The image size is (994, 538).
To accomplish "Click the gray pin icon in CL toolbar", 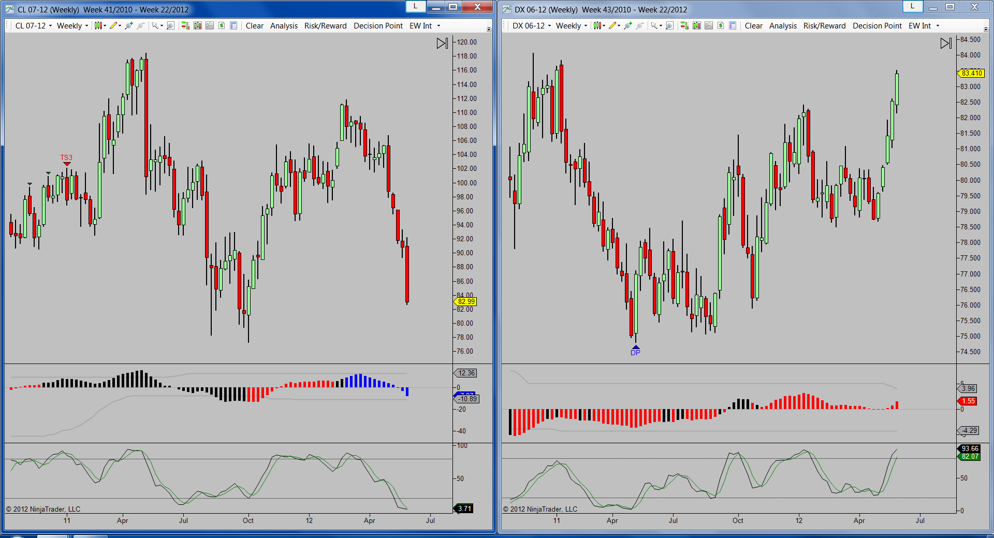I will tap(141, 25).
